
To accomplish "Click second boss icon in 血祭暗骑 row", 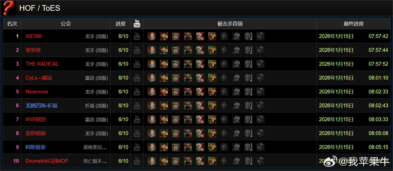I will click(x=164, y=133).
